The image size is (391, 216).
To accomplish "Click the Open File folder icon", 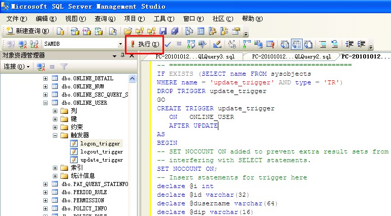I will 127,31.
